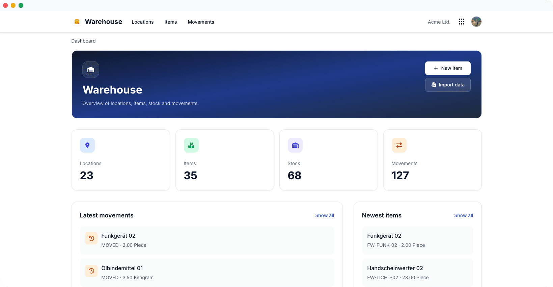
Task: Open the Items card showing 35
Action: (x=225, y=160)
